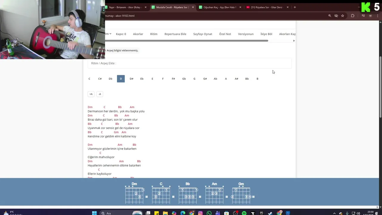Image resolution: width=382 pixels, height=215 pixels.
Task: Click Kapo: 0 option
Action: [121, 34]
